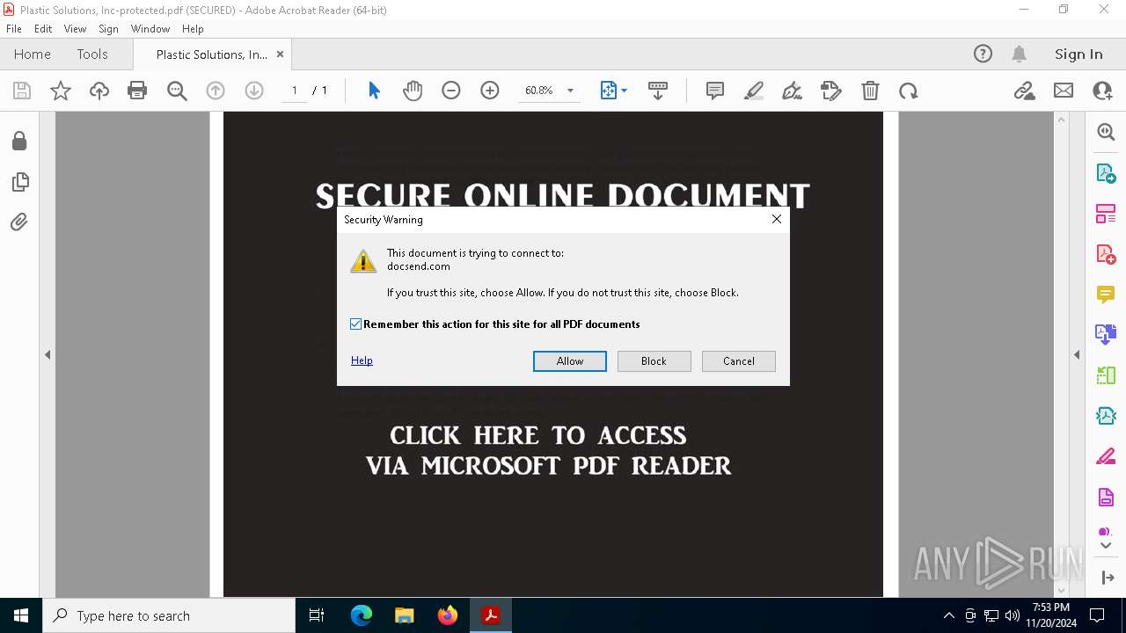Star this file with the bookmark icon
The image size is (1126, 633).
pyautogui.click(x=61, y=91)
